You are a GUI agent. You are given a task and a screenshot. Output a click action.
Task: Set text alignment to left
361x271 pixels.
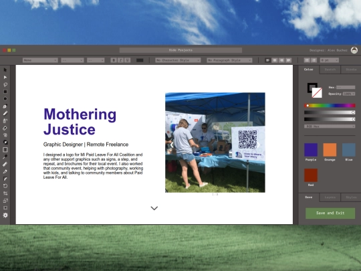(267, 60)
